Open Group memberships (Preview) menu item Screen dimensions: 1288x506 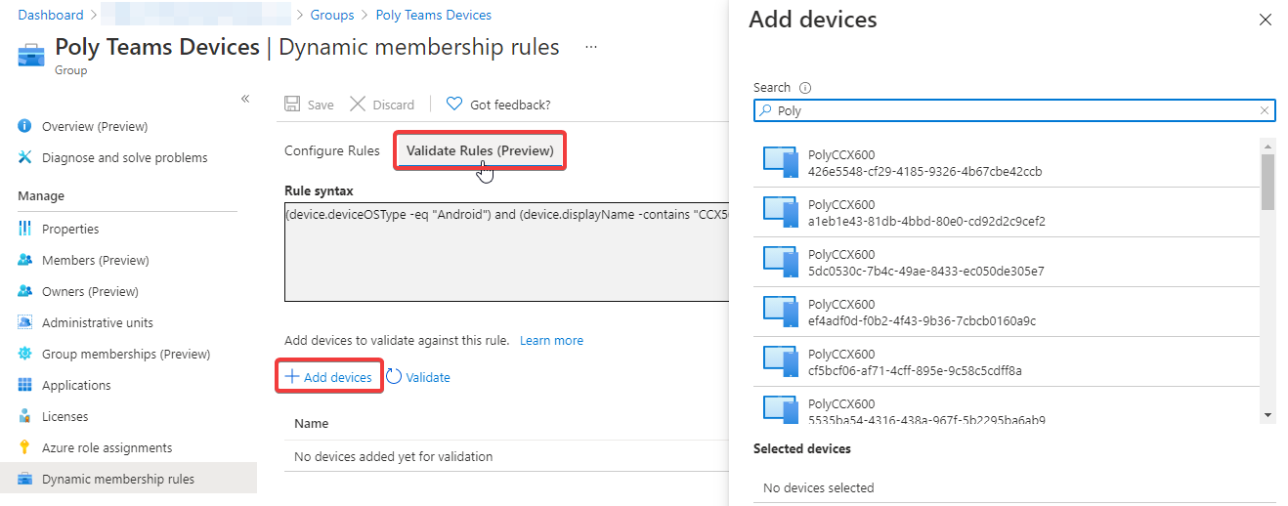(128, 354)
